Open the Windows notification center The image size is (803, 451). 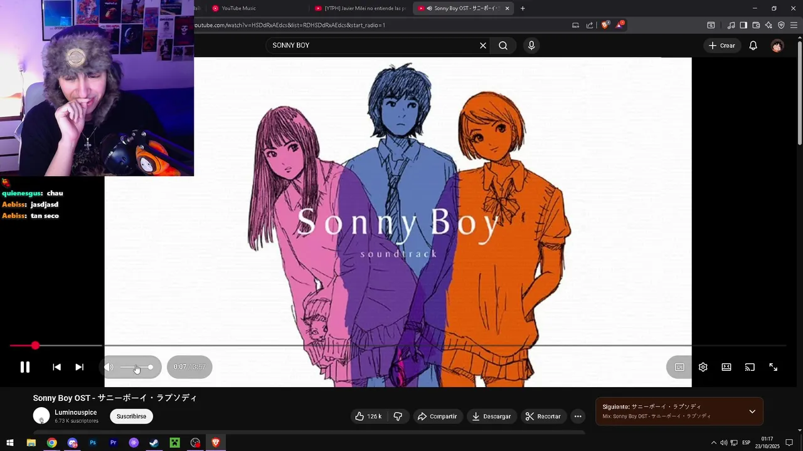click(x=789, y=443)
